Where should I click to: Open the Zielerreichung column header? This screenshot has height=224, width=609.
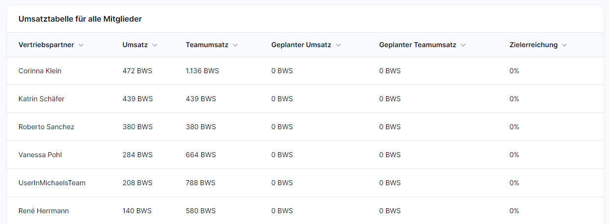(x=533, y=45)
